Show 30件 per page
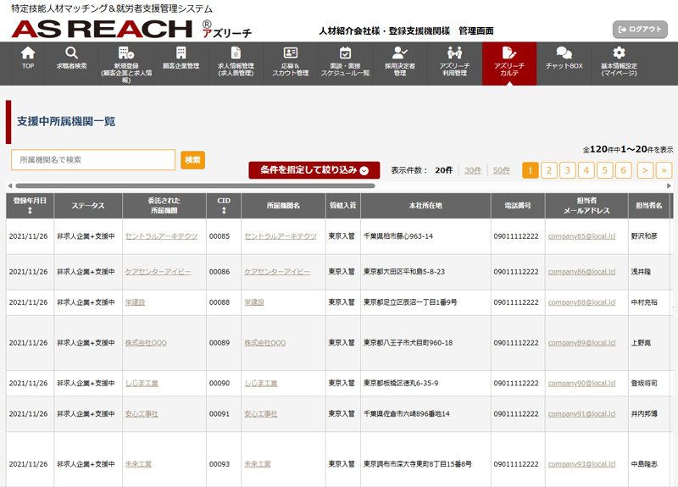 pyautogui.click(x=473, y=170)
